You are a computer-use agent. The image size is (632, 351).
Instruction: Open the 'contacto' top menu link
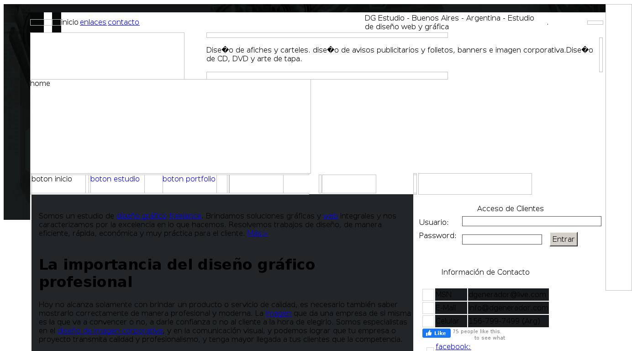click(x=123, y=22)
